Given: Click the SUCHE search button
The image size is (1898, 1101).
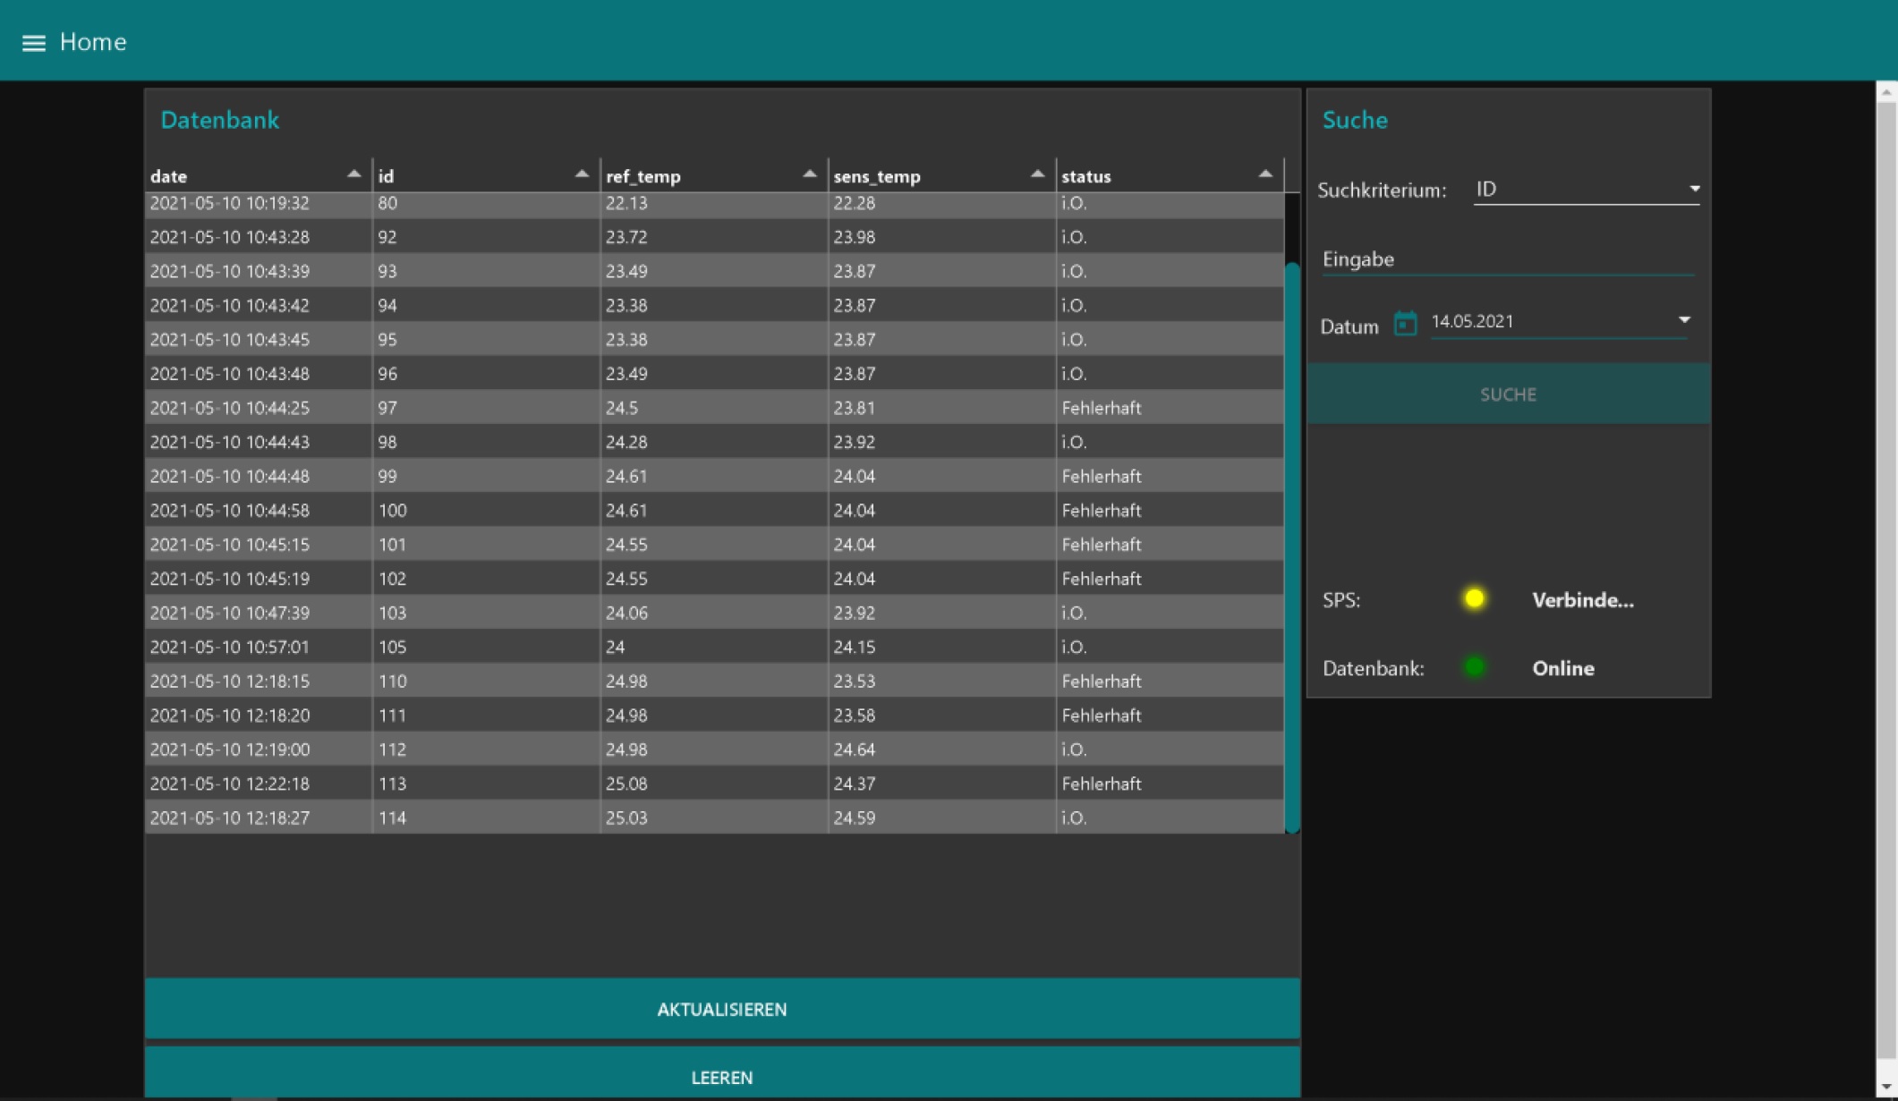Looking at the screenshot, I should click(x=1508, y=394).
